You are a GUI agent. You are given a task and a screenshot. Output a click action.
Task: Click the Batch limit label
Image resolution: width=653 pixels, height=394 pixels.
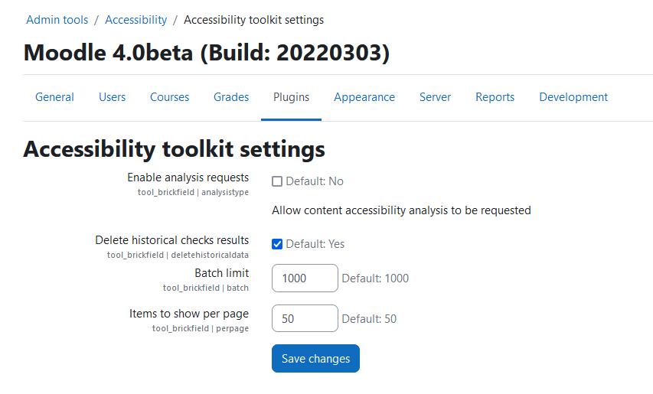(221, 273)
